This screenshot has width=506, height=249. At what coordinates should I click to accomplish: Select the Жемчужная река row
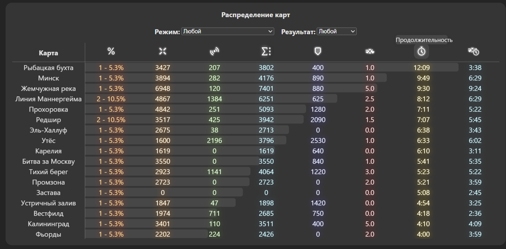point(256,88)
